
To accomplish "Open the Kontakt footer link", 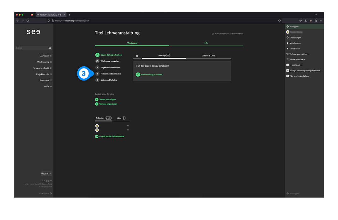I will [x=38, y=184].
